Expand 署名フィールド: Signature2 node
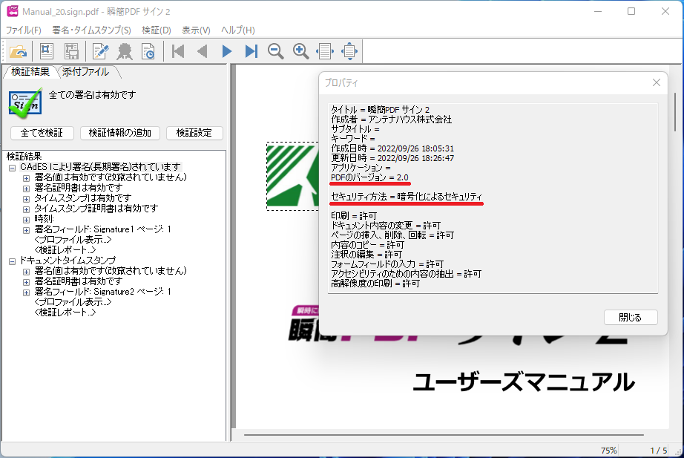The image size is (684, 458). pyautogui.click(x=26, y=292)
